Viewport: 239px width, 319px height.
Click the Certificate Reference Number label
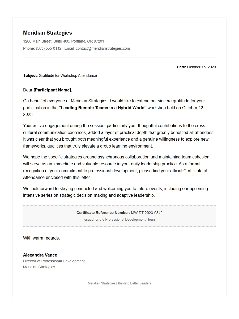[x=103, y=213]
